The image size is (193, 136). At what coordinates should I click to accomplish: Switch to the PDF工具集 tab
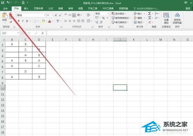[108, 8]
